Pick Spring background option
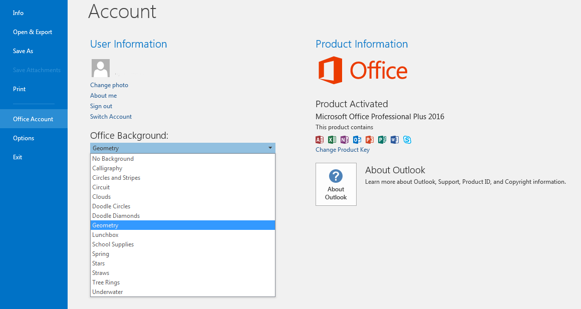This screenshot has height=309, width=581. (183, 254)
